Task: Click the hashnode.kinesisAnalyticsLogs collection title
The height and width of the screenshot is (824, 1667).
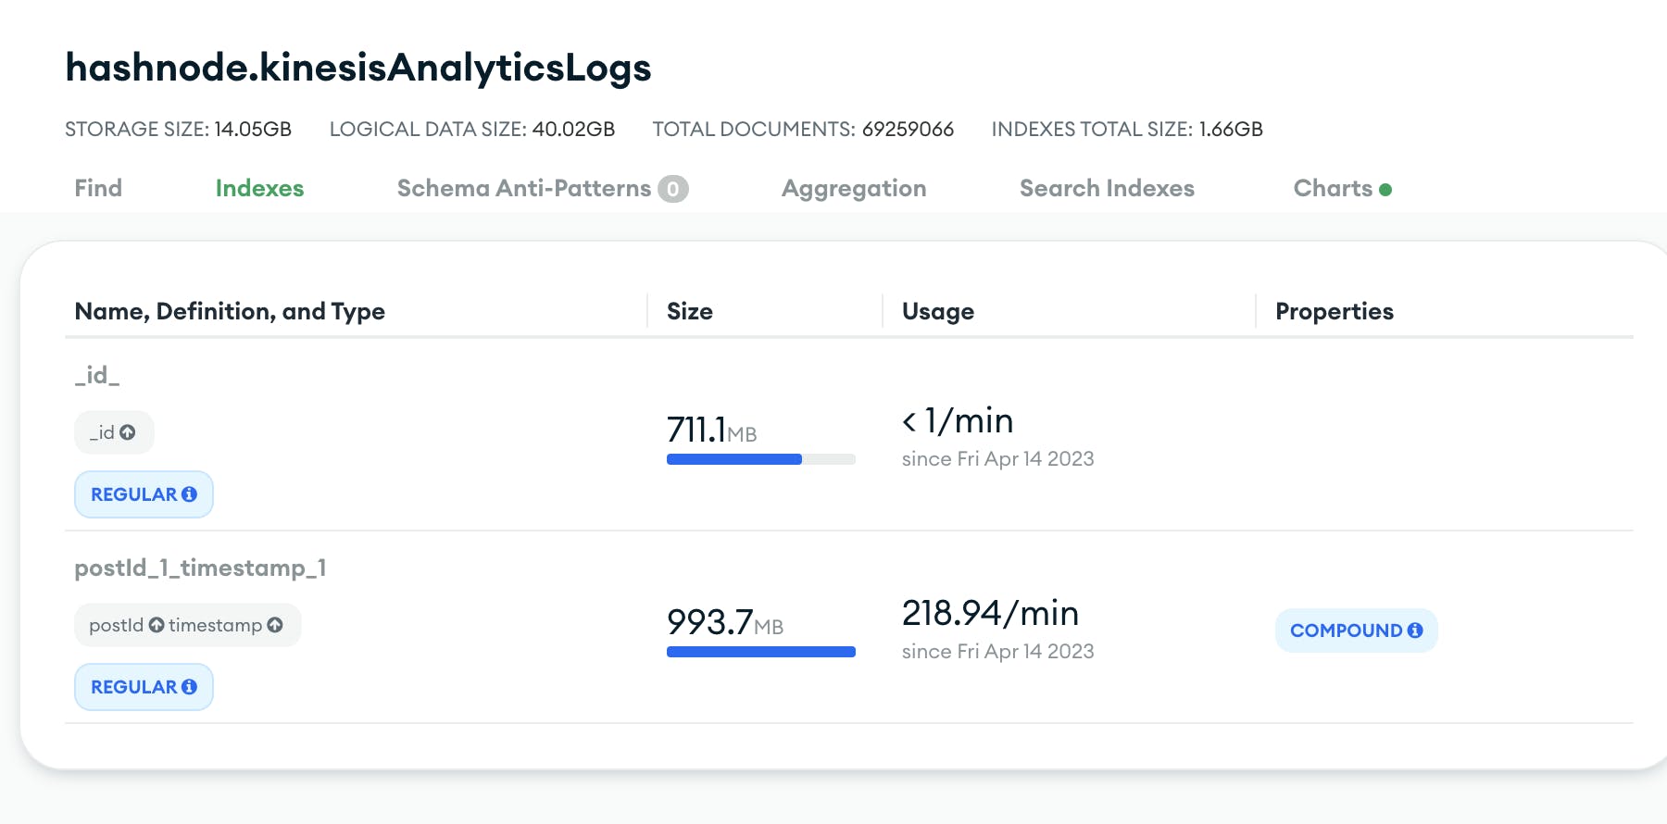Action: click(x=358, y=68)
